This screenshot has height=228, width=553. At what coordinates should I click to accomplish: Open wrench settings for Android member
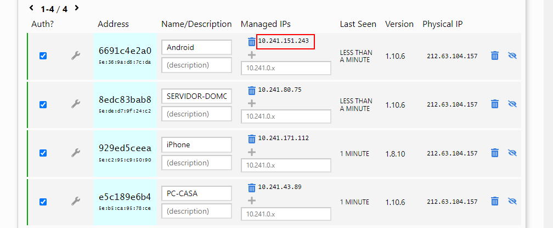point(76,56)
